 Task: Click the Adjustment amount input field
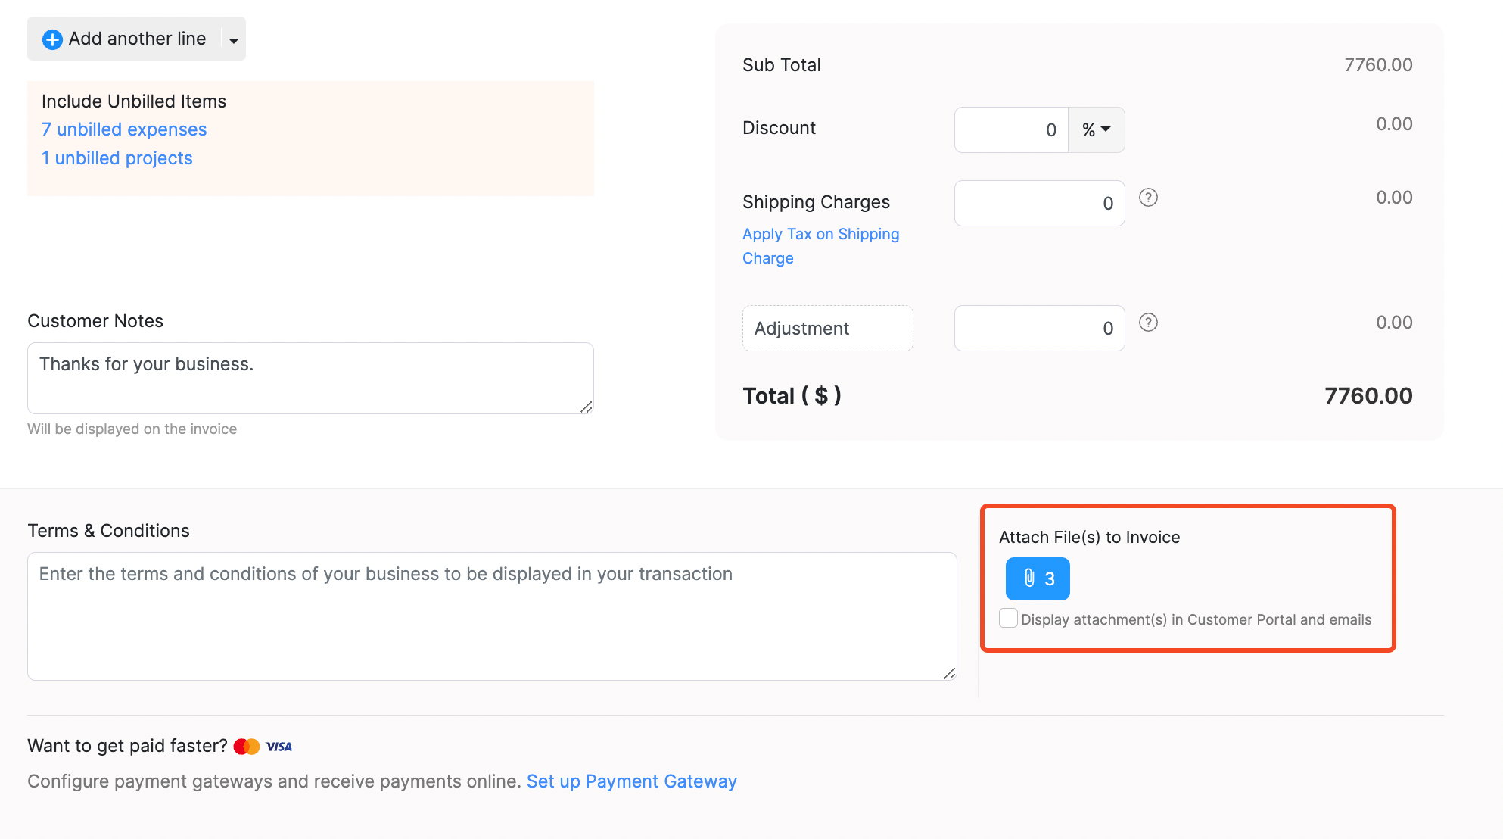click(1038, 329)
